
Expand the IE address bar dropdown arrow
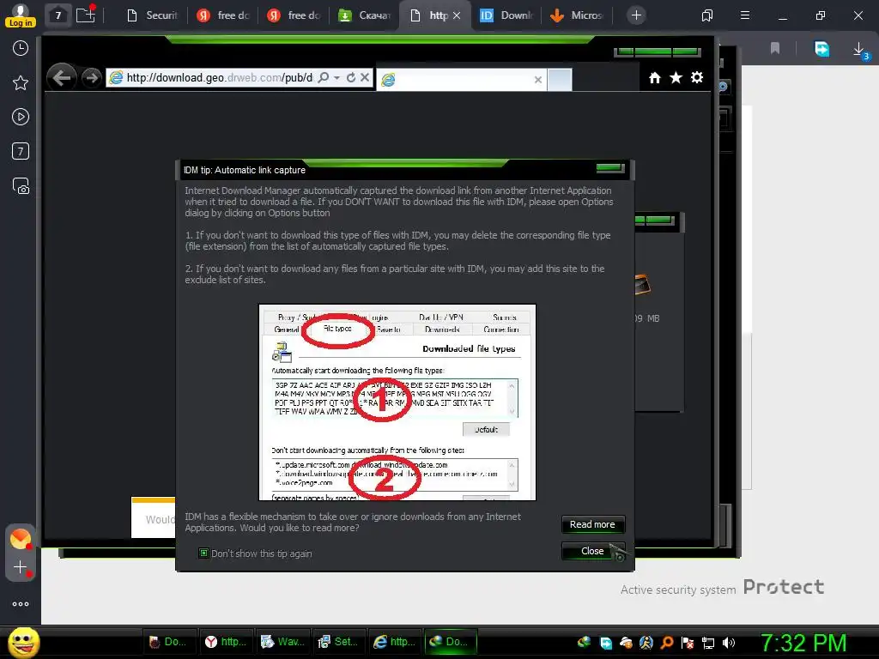tap(336, 78)
